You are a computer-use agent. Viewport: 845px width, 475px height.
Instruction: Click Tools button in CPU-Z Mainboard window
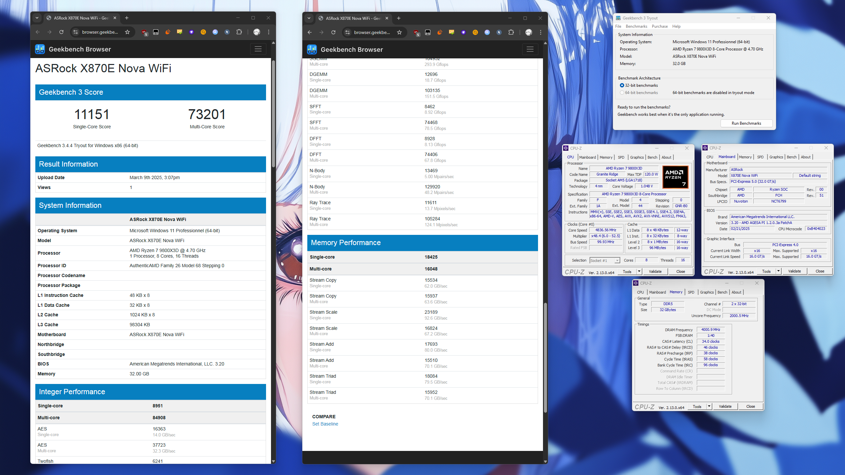(x=766, y=271)
